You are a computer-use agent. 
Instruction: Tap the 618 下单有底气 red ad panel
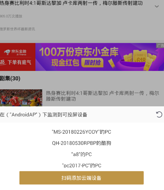tap(18, 57)
